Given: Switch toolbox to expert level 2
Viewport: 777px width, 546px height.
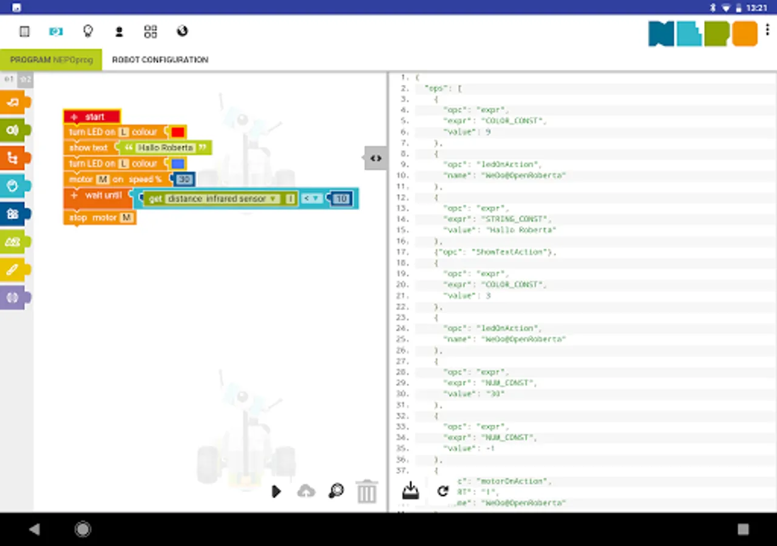Looking at the screenshot, I should point(25,79).
